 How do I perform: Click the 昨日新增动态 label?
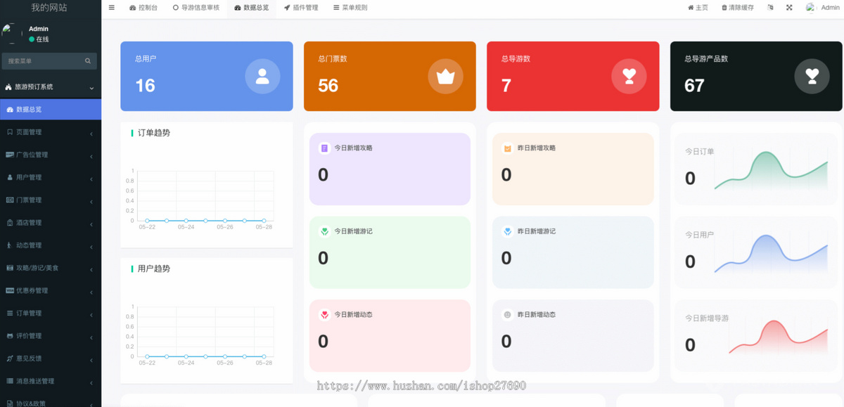click(537, 315)
